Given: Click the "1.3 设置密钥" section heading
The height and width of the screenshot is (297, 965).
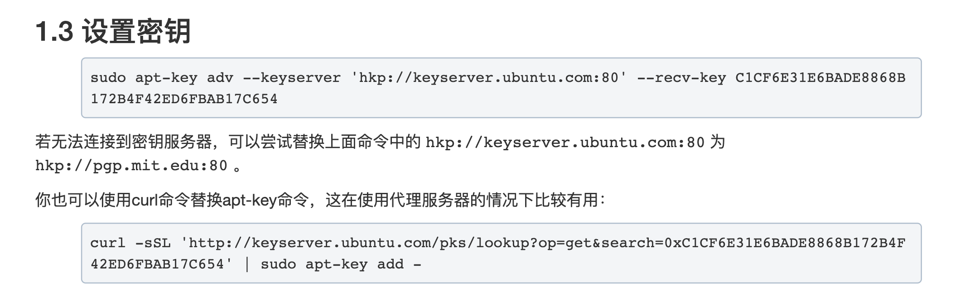Looking at the screenshot, I should pyautogui.click(x=113, y=31).
